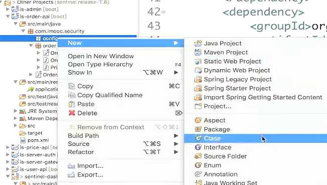Click the Dynamic Web Project icon

[198, 70]
